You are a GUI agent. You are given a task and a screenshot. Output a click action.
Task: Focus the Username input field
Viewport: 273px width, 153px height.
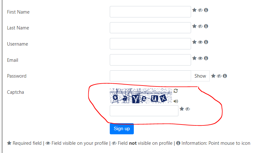point(150,44)
